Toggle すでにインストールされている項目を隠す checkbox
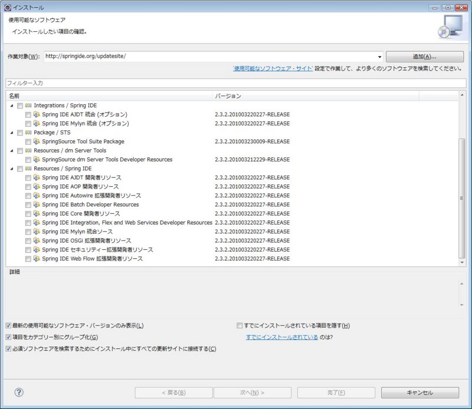The height and width of the screenshot is (409, 472). 240,325
